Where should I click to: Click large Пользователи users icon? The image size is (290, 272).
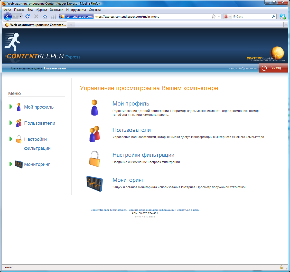(95, 134)
